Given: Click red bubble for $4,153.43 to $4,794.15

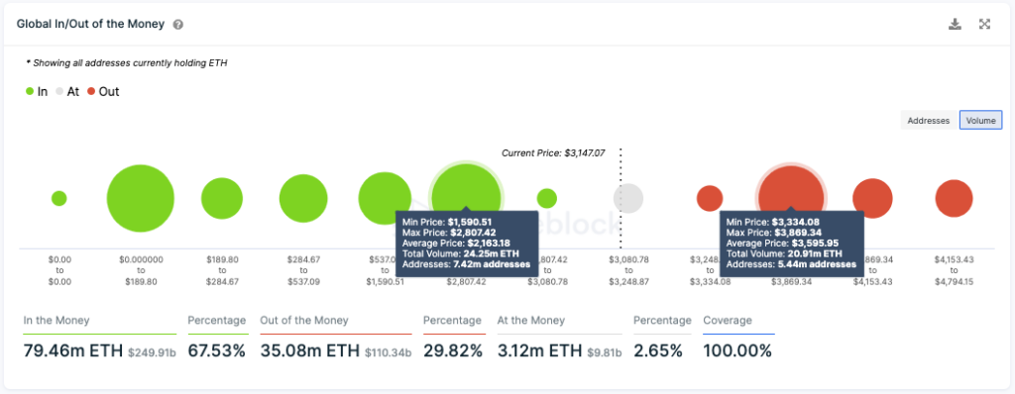Looking at the screenshot, I should [x=955, y=198].
